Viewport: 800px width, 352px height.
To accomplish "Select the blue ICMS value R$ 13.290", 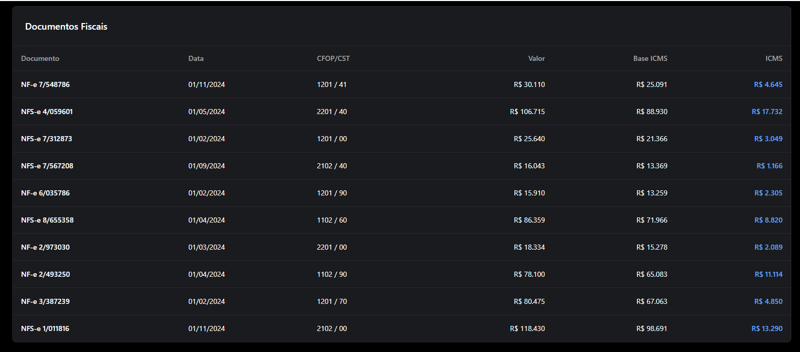I will (767, 328).
